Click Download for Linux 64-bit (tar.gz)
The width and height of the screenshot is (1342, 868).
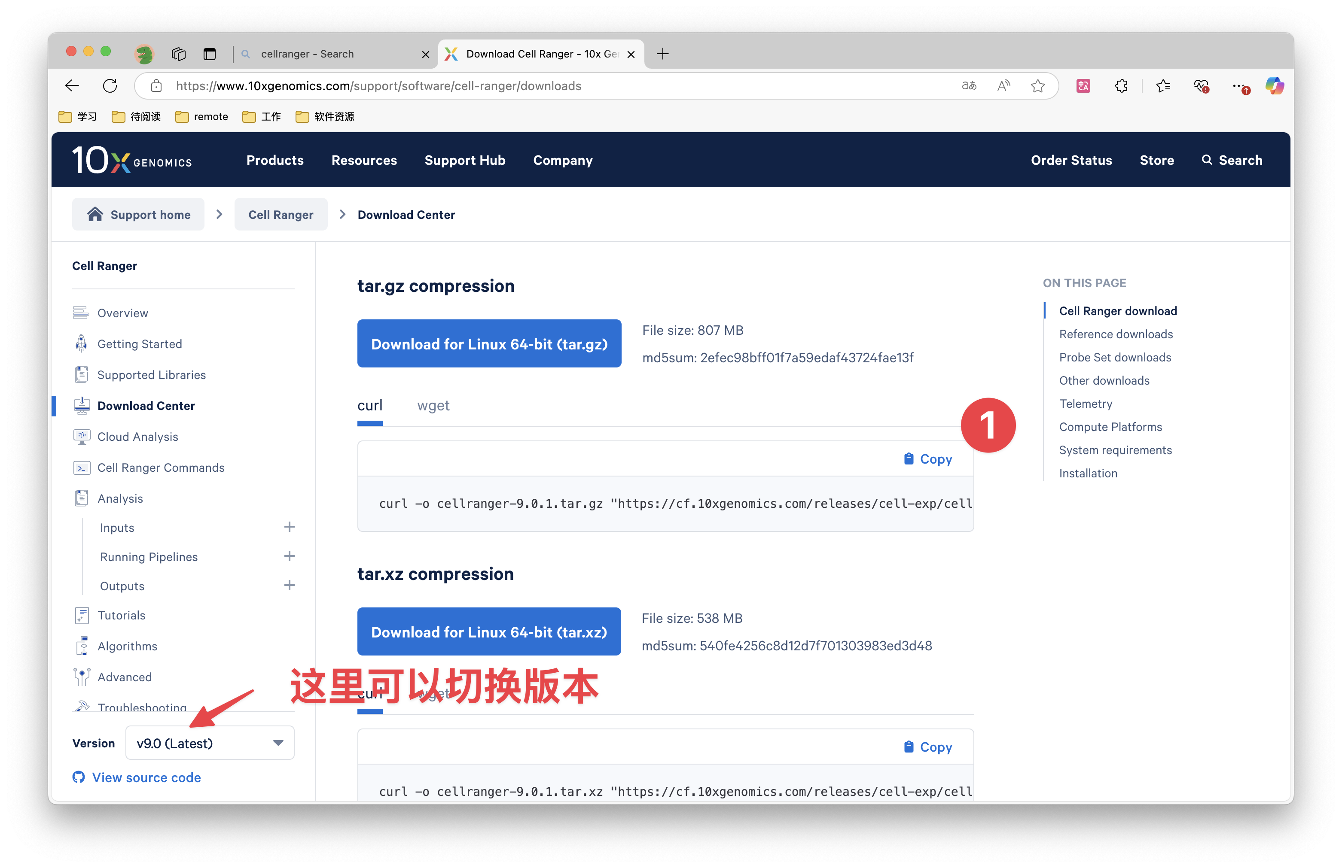point(489,344)
